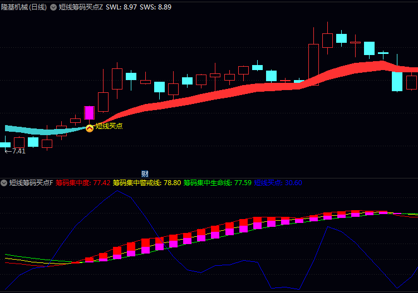Select the magenta candlestick above the buy signal
The height and width of the screenshot is (293, 418).
(x=89, y=113)
